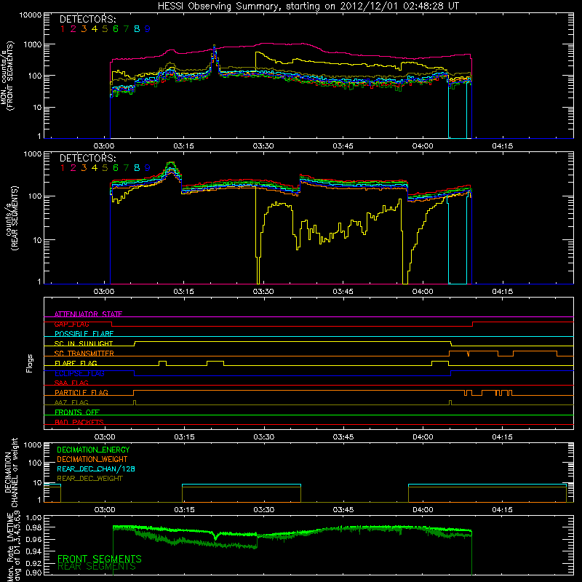Click the vertical Mon. Rate LIVETIME axis label
The height and width of the screenshot is (582, 582).
14,546
